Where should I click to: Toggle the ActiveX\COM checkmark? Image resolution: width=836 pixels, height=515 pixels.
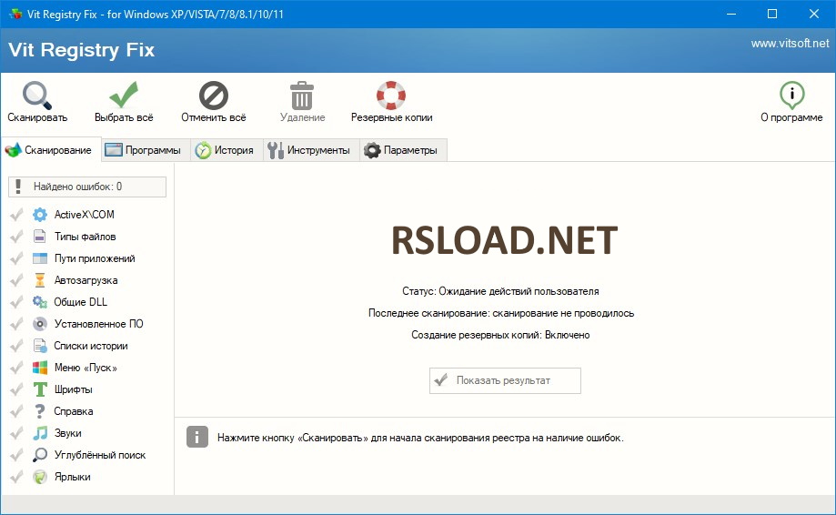[x=16, y=215]
